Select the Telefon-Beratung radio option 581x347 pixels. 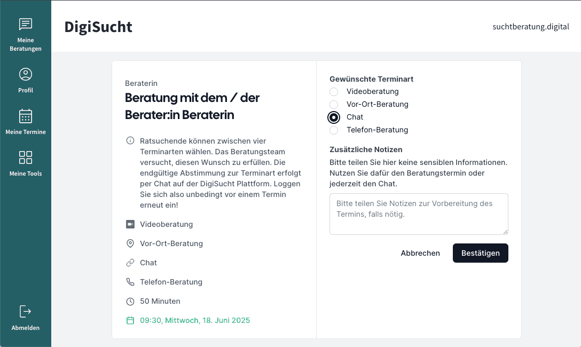point(334,130)
